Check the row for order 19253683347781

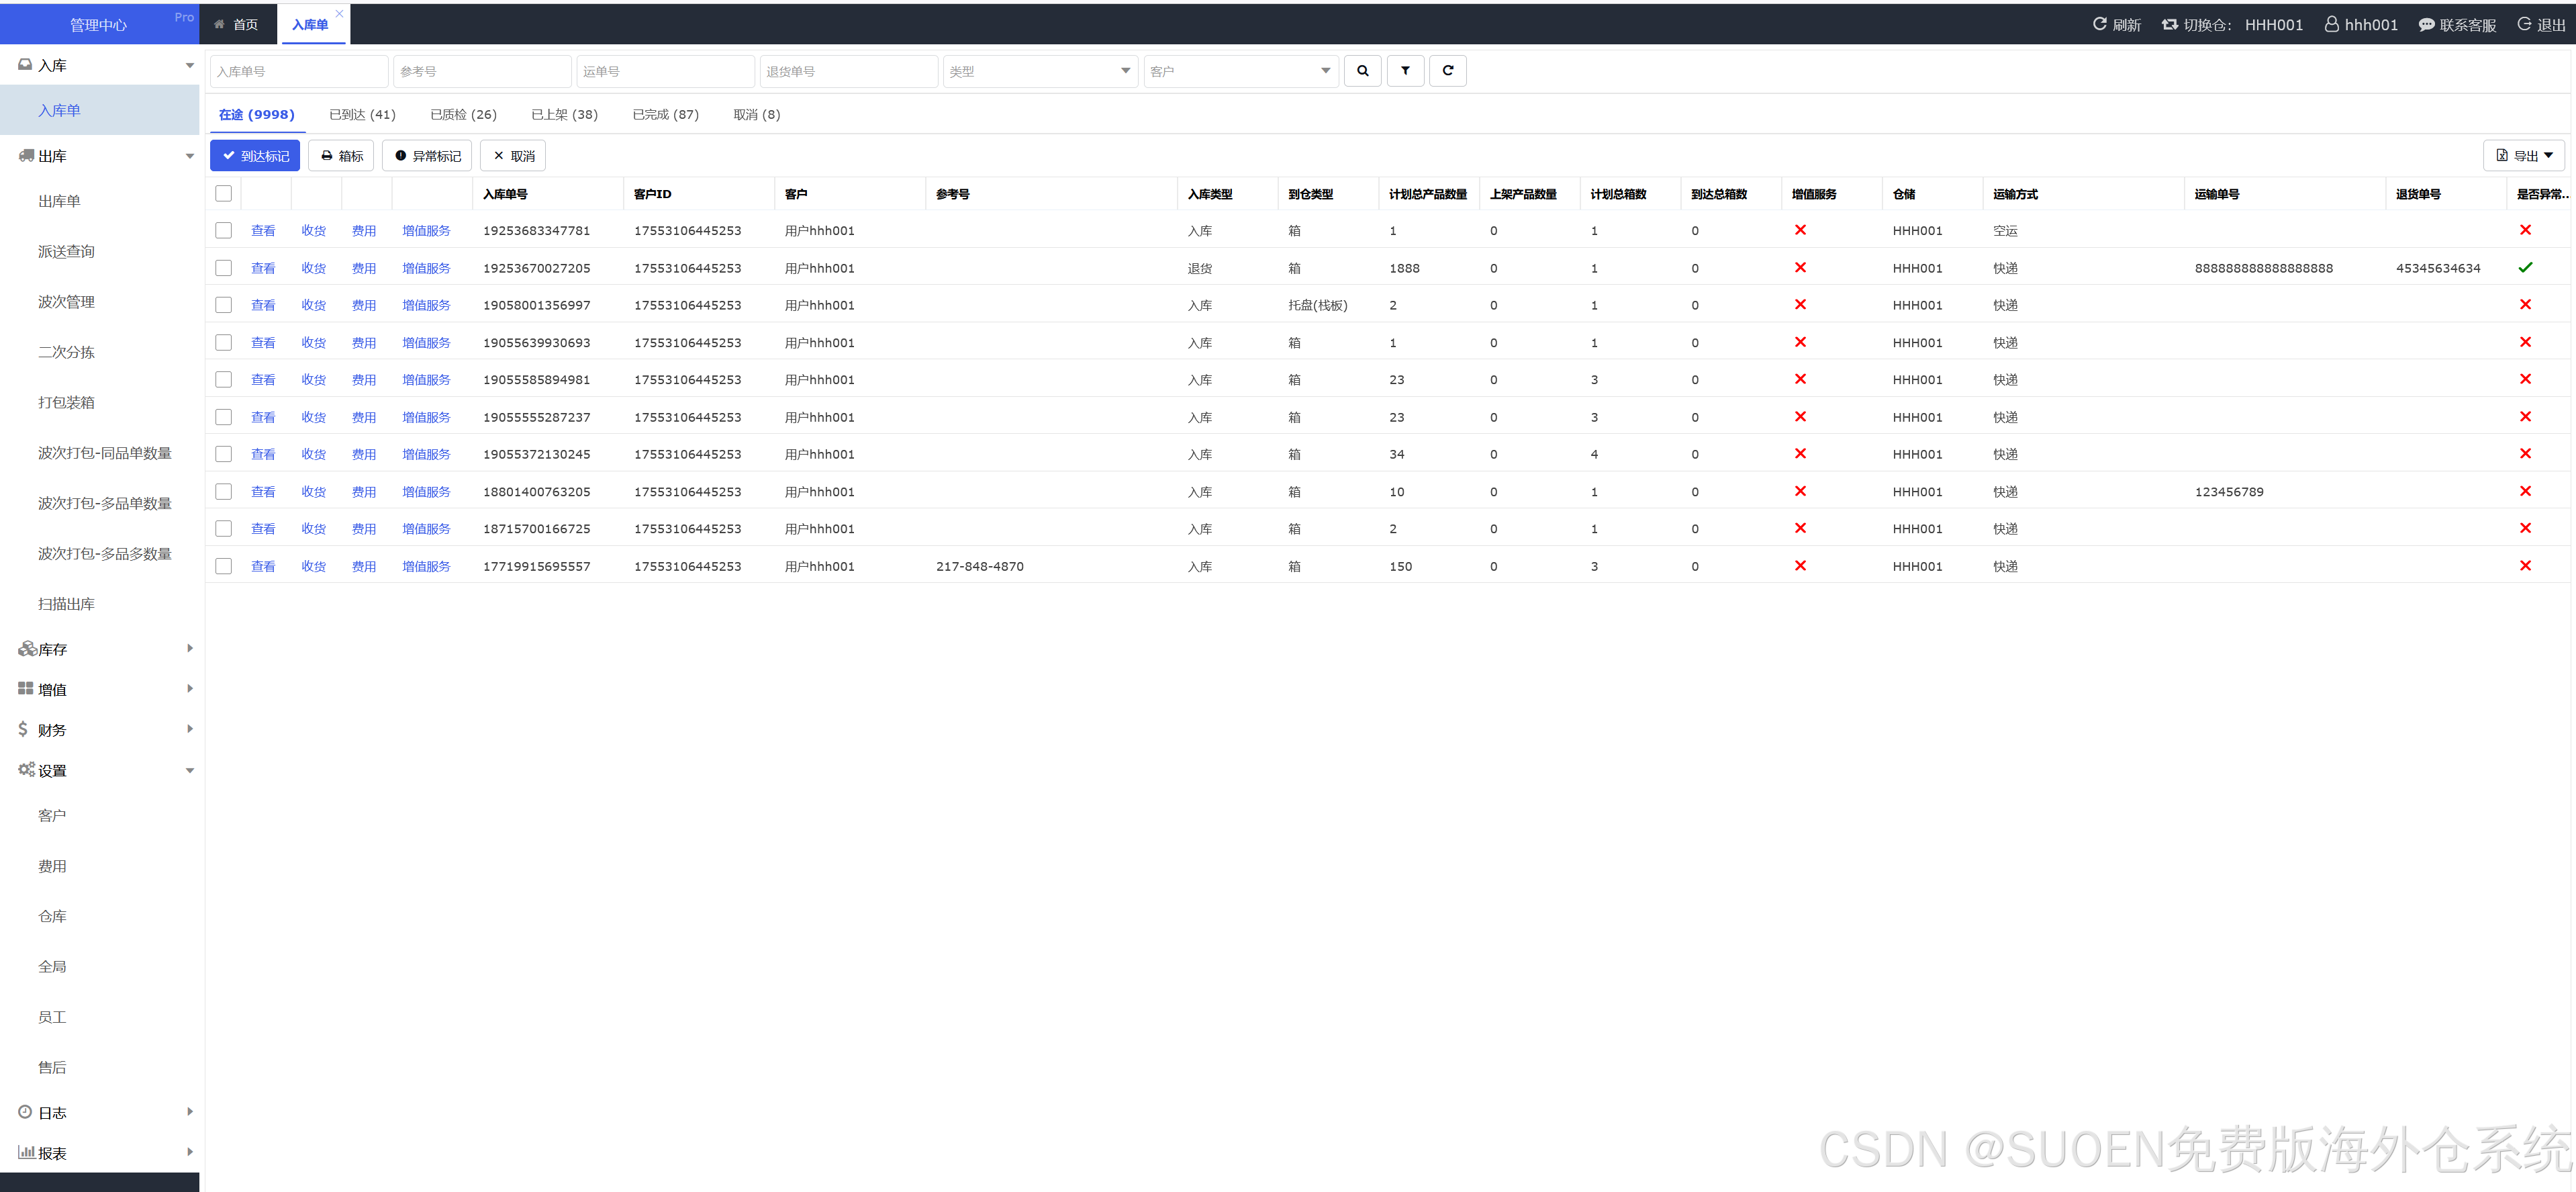224,230
